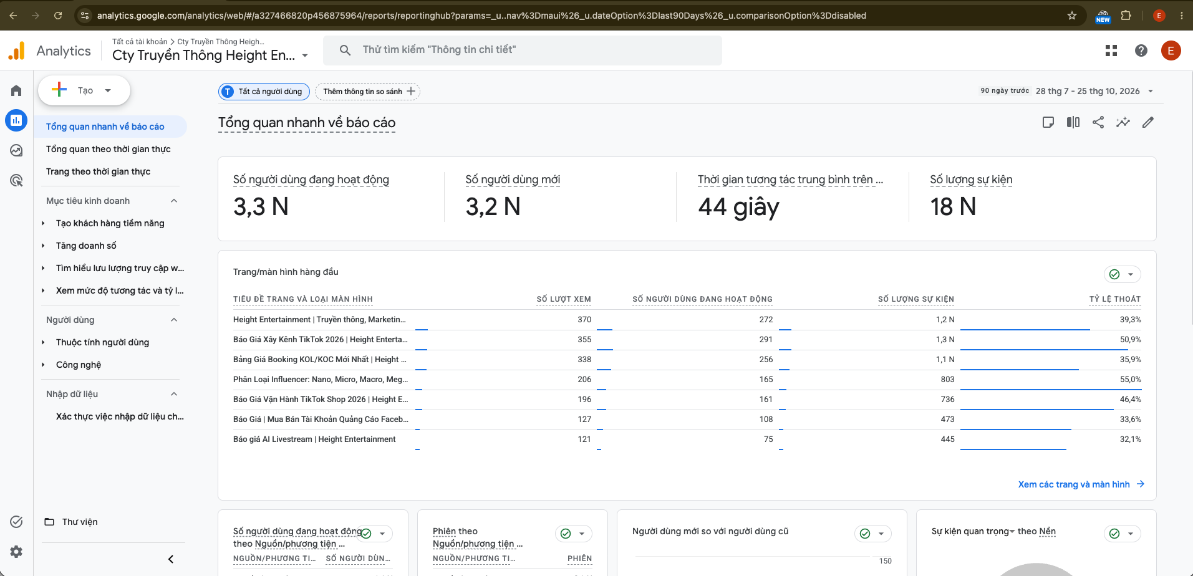Select Tổng quan nhanh về báo cáo
This screenshot has height=576, width=1193.
click(105, 127)
